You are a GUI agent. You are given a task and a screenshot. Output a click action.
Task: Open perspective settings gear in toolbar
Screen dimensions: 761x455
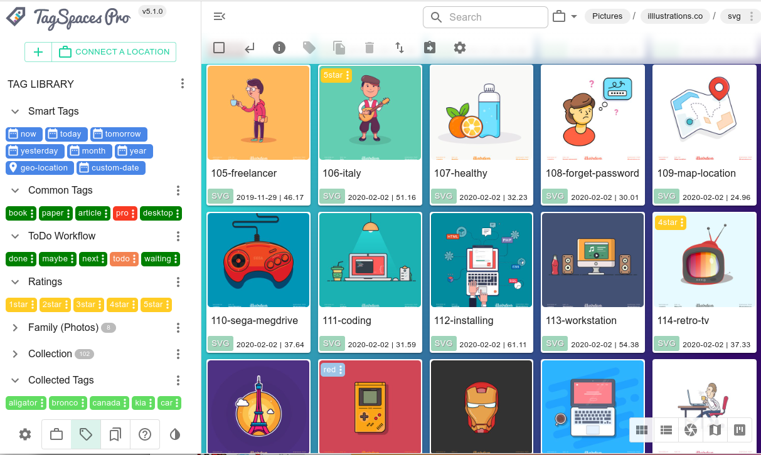pyautogui.click(x=460, y=48)
